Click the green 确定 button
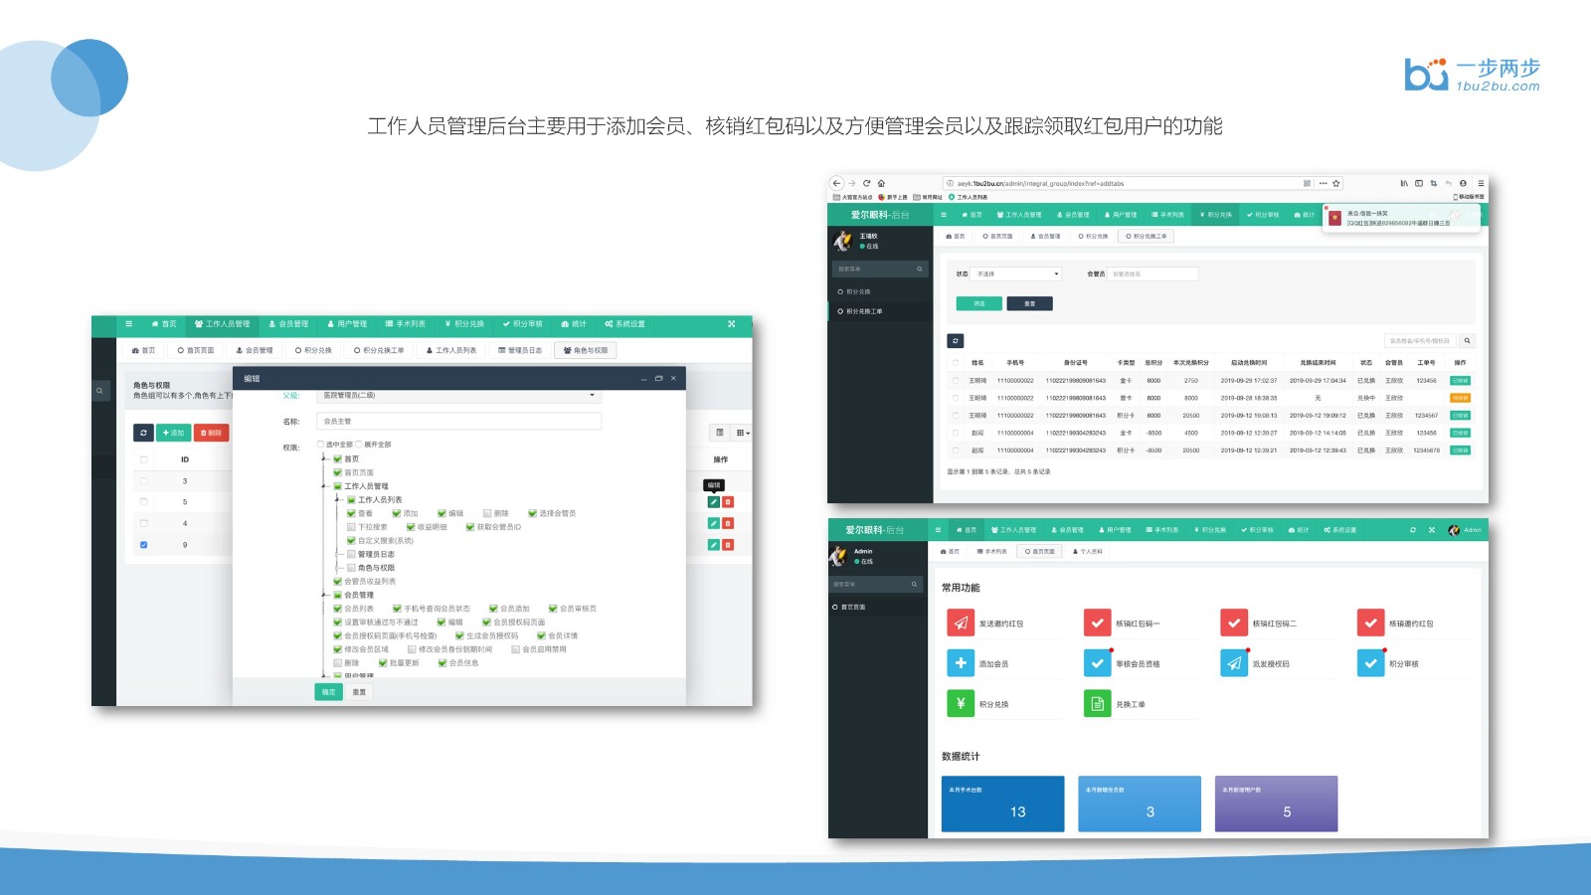 pyautogui.click(x=328, y=692)
